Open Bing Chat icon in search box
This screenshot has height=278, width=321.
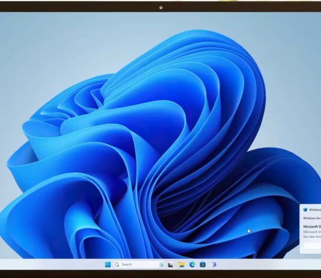pos(162,265)
